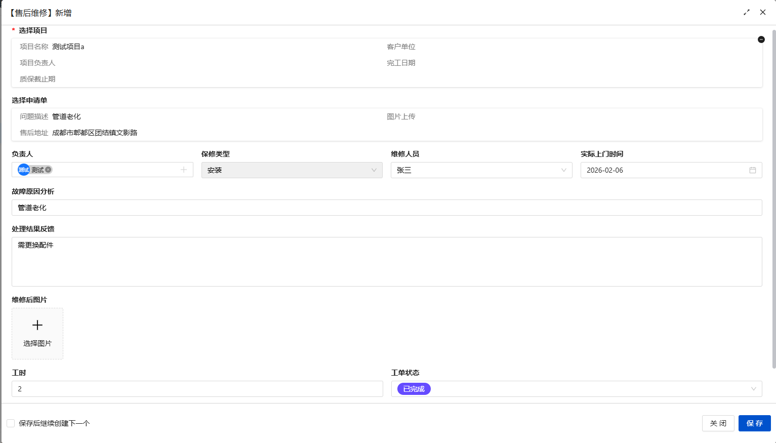Click the plus icon in 负责人 field
The image size is (776, 443).
[184, 170]
